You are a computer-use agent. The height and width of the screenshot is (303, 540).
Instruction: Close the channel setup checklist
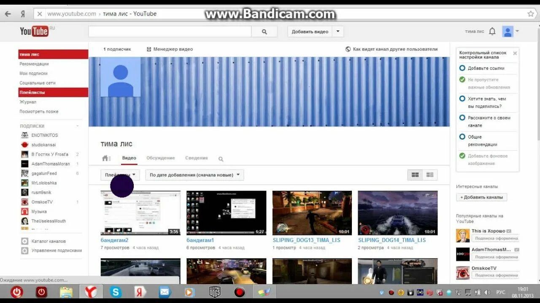(x=515, y=53)
